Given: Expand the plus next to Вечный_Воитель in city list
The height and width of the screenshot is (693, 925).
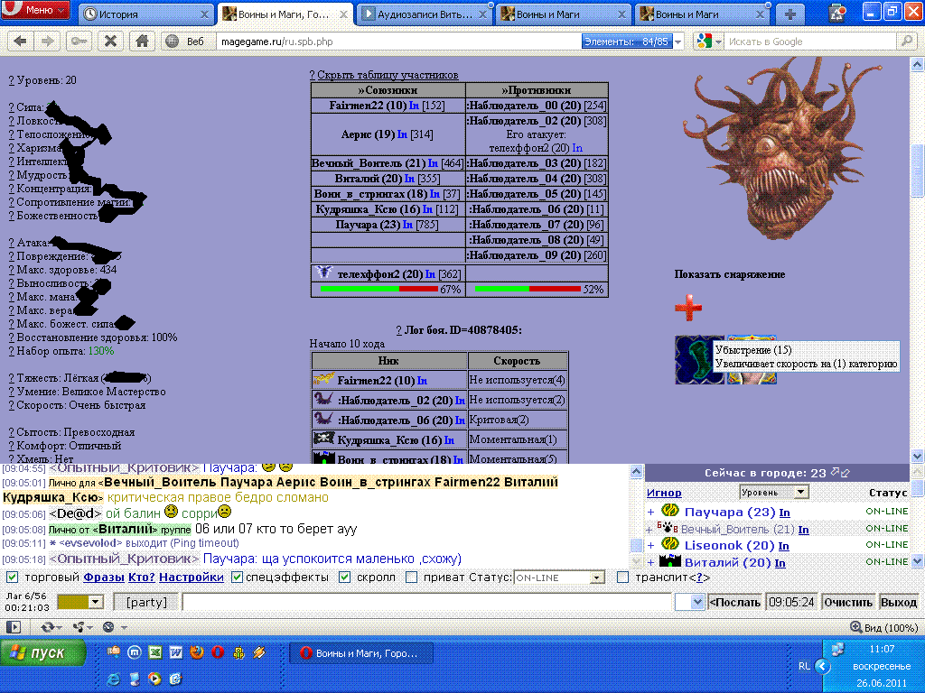Looking at the screenshot, I should coord(649,530).
